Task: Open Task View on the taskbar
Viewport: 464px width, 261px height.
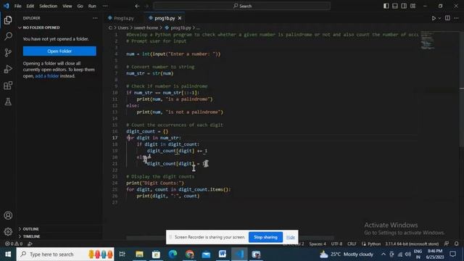Action: click(122, 254)
